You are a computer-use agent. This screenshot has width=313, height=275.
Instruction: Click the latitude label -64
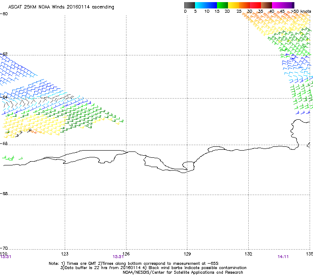pyautogui.click(x=4, y=97)
